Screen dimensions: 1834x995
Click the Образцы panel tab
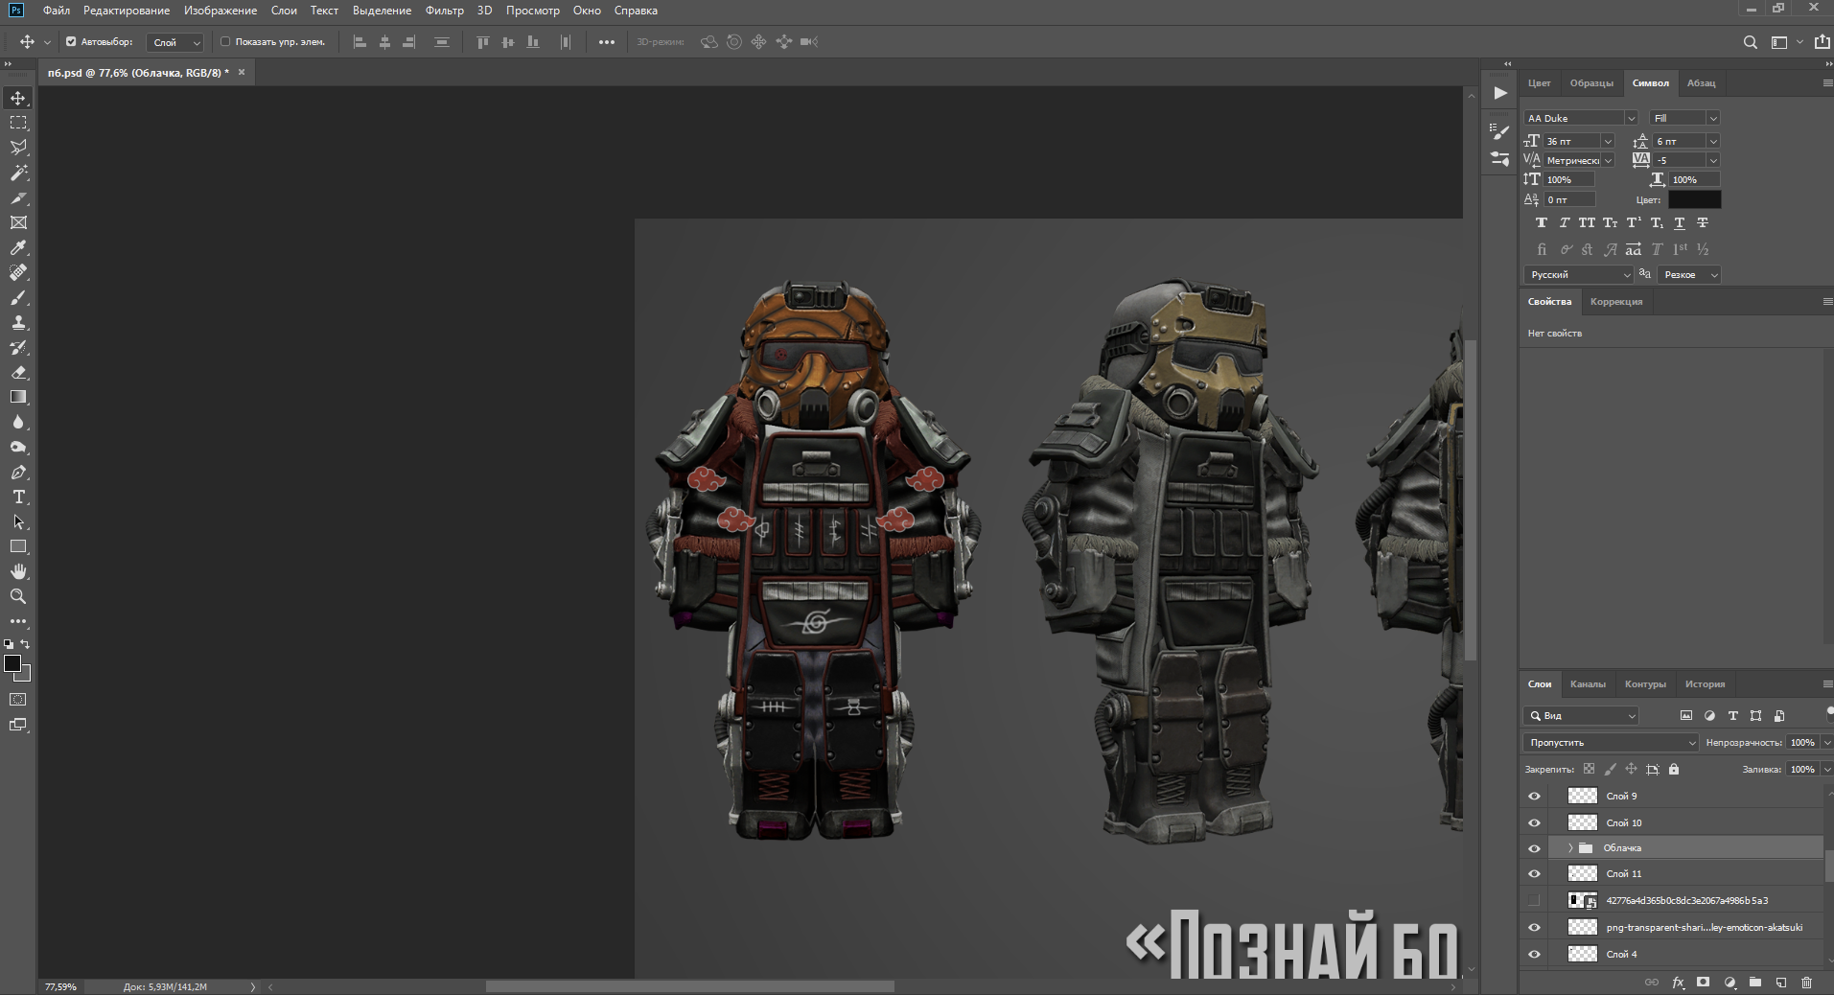(x=1591, y=82)
